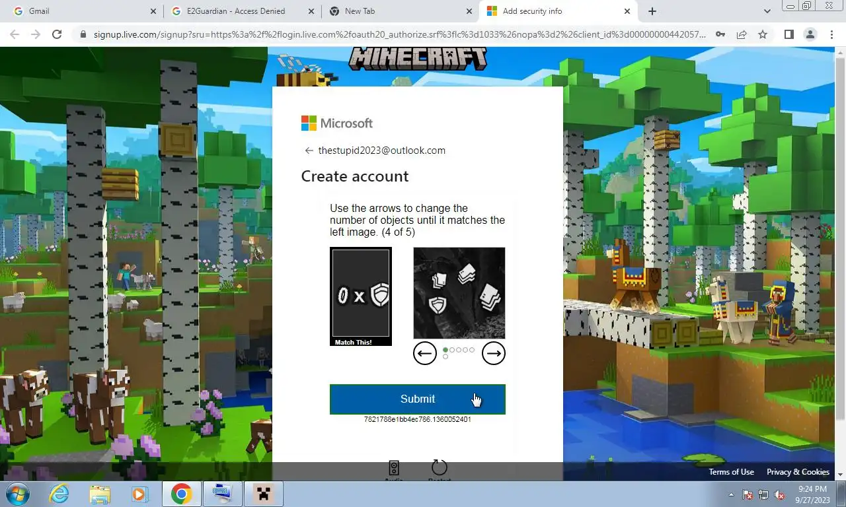Click the muted volume tray icon
This screenshot has width=846, height=507.
click(x=779, y=494)
